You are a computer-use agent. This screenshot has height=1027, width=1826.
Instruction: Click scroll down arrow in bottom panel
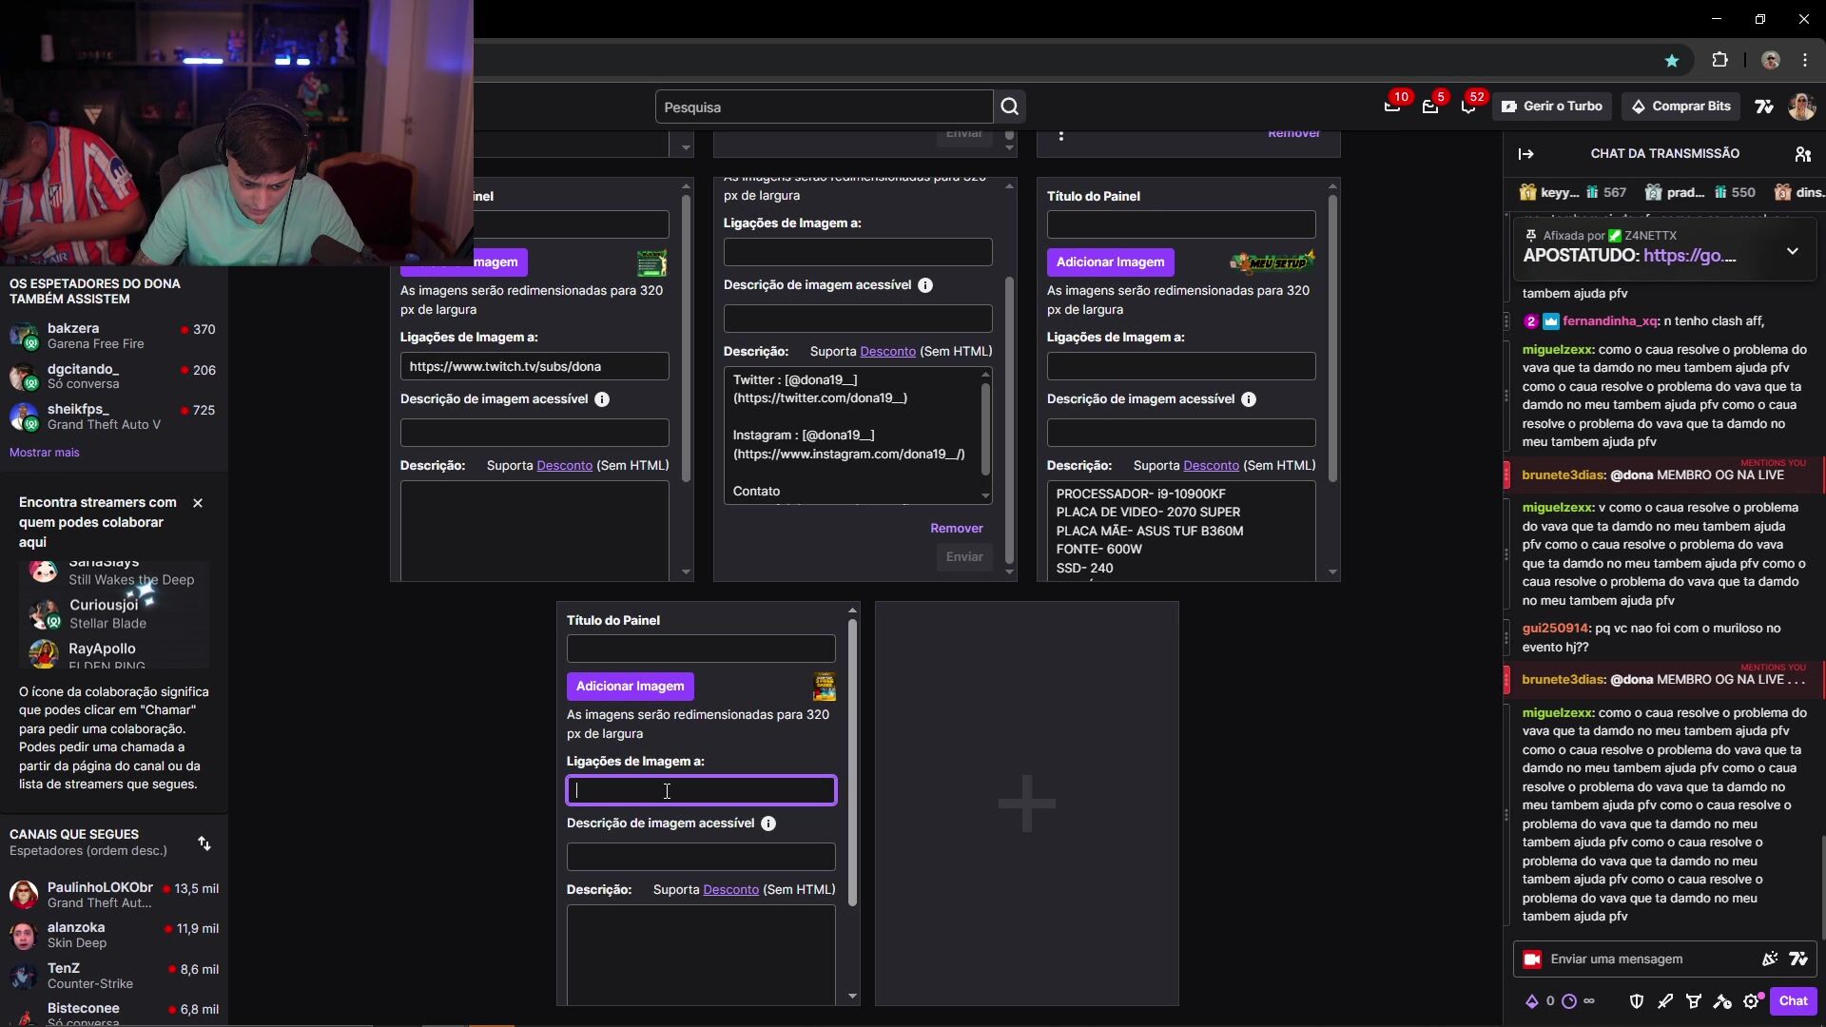(852, 997)
